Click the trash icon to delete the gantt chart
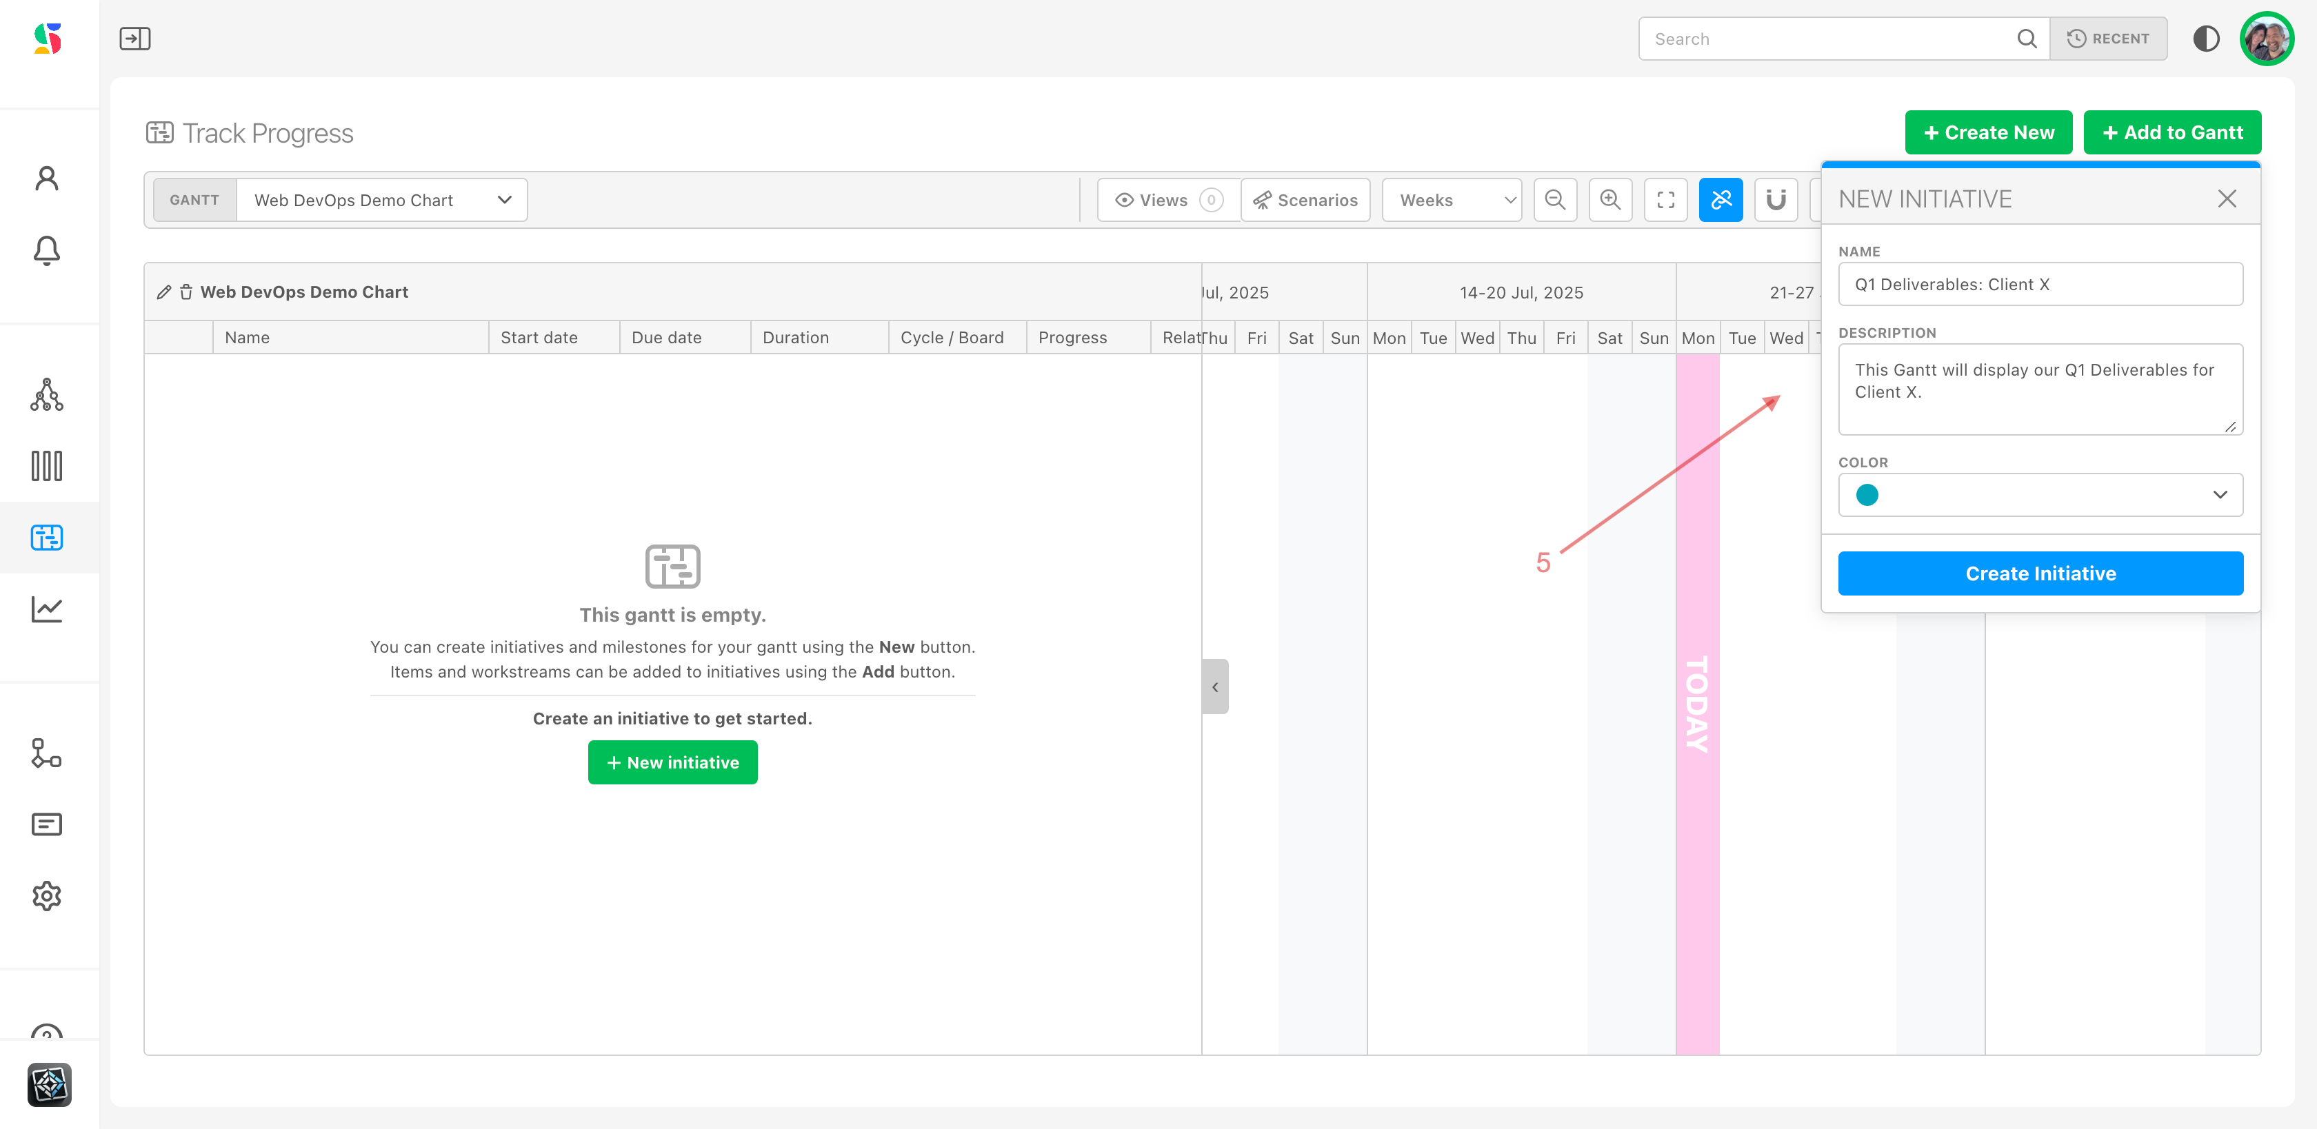This screenshot has width=2317, height=1129. [186, 292]
